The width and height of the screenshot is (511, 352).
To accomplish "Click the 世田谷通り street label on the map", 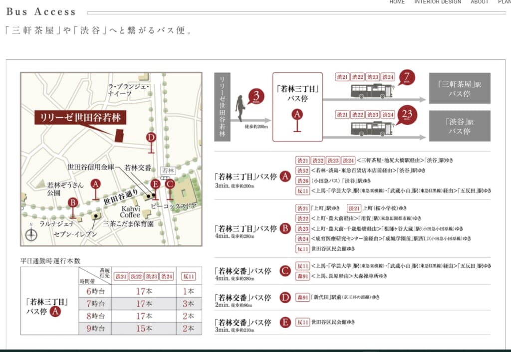I will pyautogui.click(x=121, y=196).
